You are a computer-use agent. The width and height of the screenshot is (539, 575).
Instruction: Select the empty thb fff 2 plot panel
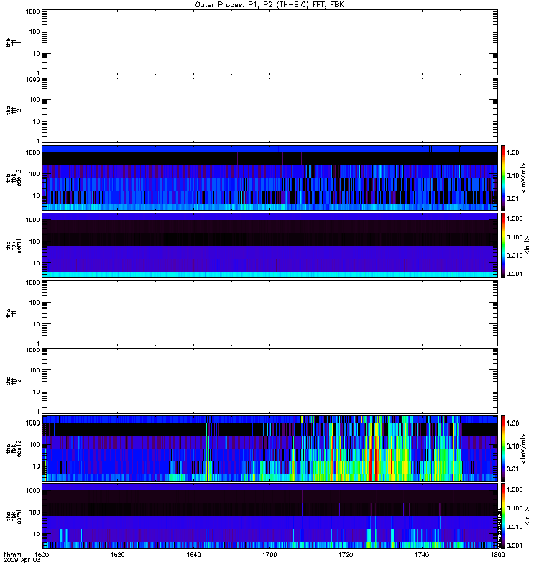[269, 110]
